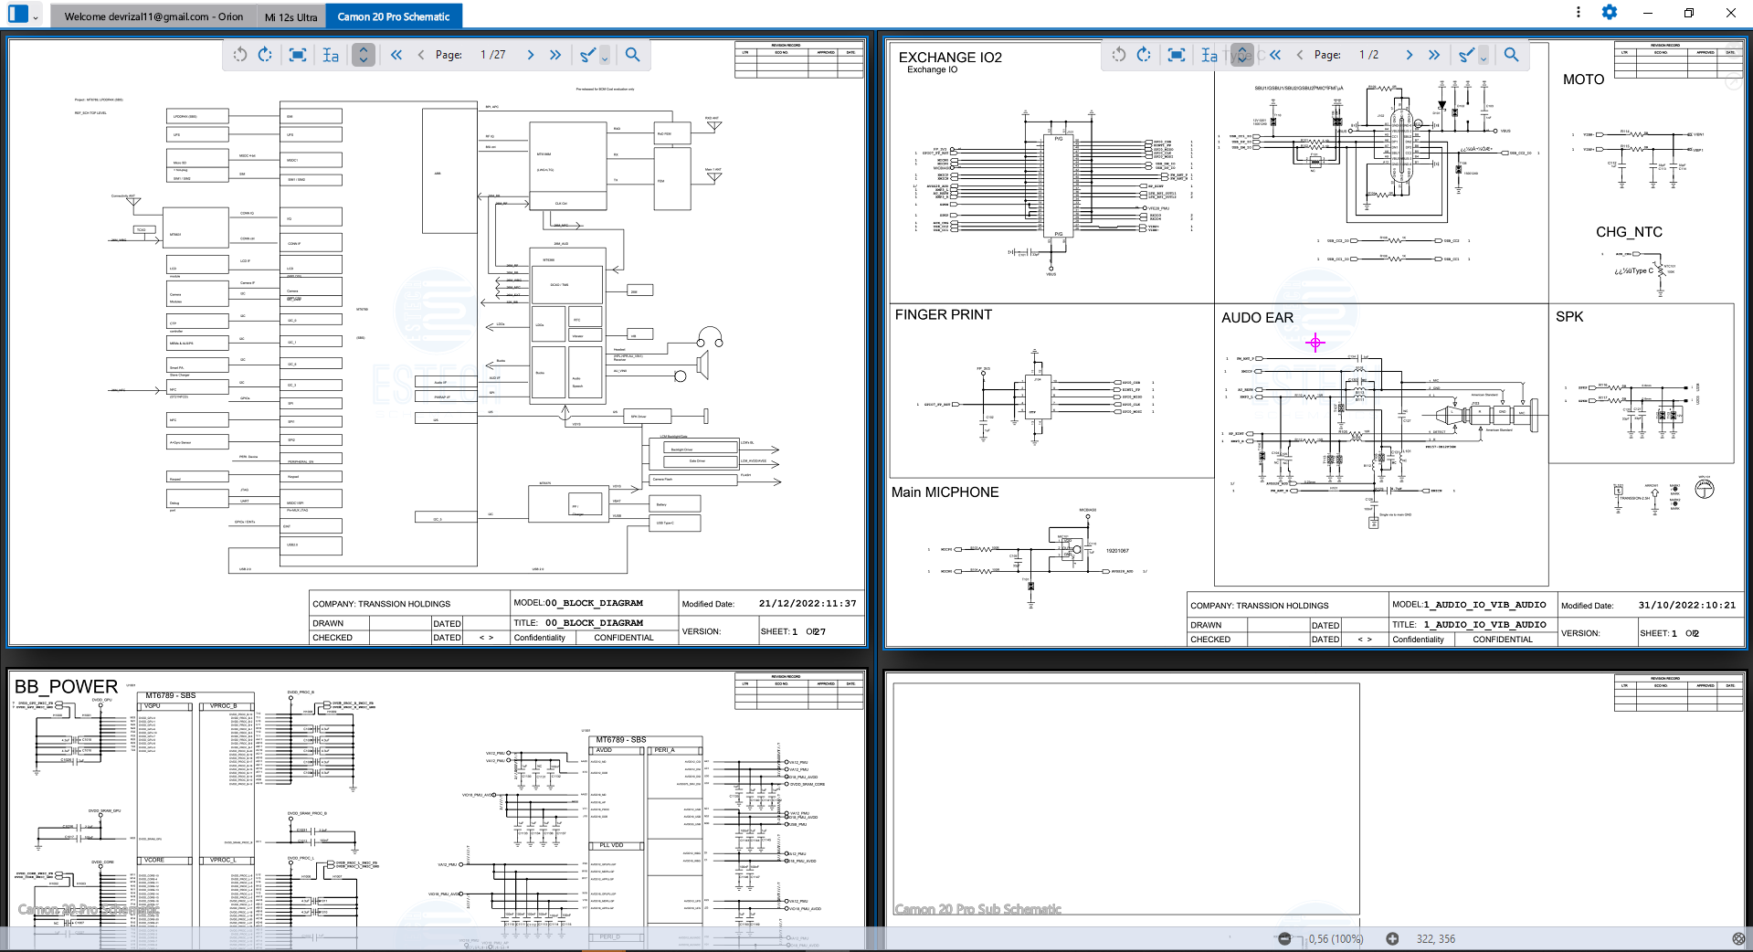Open search in the right viewer
This screenshot has width=1753, height=952.
1512,55
